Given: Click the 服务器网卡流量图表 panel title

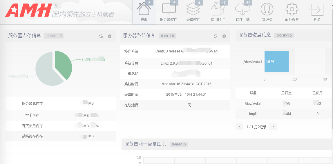Looking at the screenshot, I should 145,144.
